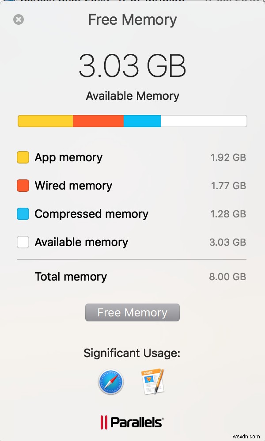
Task: Click the 8.00 GB total memory value
Action: click(x=227, y=277)
